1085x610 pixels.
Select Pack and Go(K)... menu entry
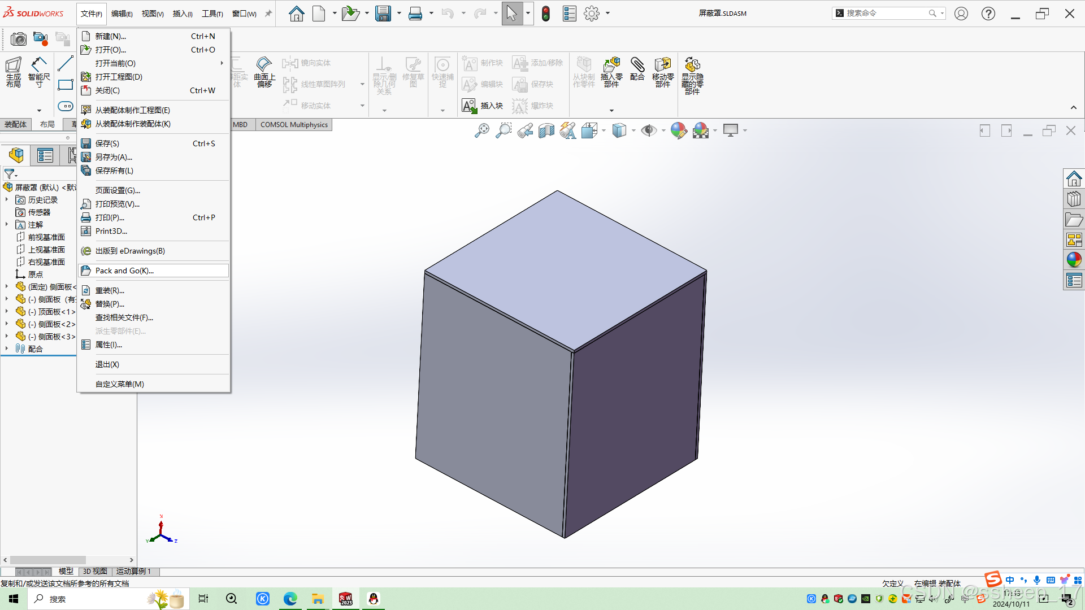point(124,271)
